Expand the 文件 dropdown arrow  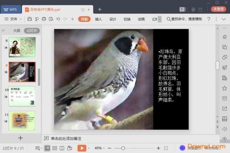[21, 19]
